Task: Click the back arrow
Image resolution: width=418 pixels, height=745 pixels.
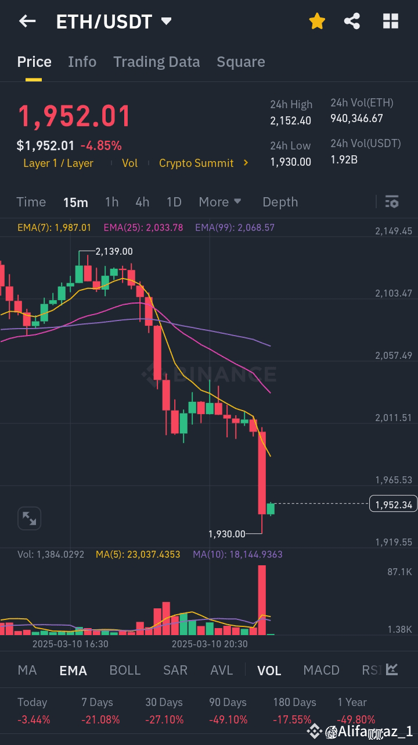Action: pos(27,21)
